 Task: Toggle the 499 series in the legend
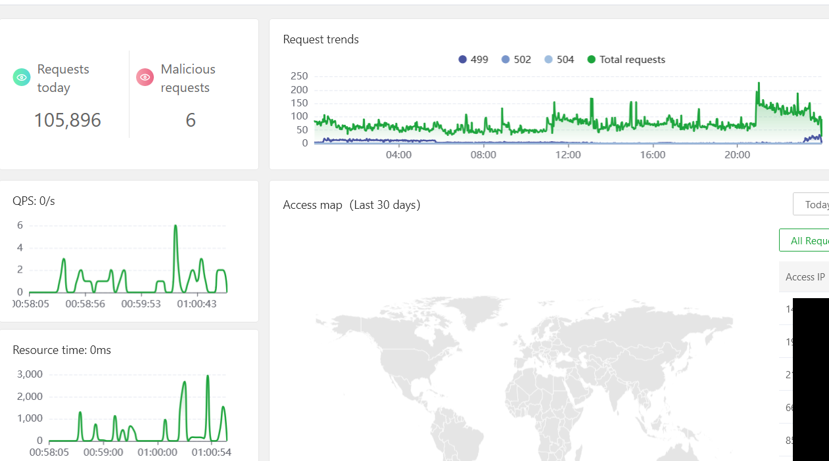473,60
